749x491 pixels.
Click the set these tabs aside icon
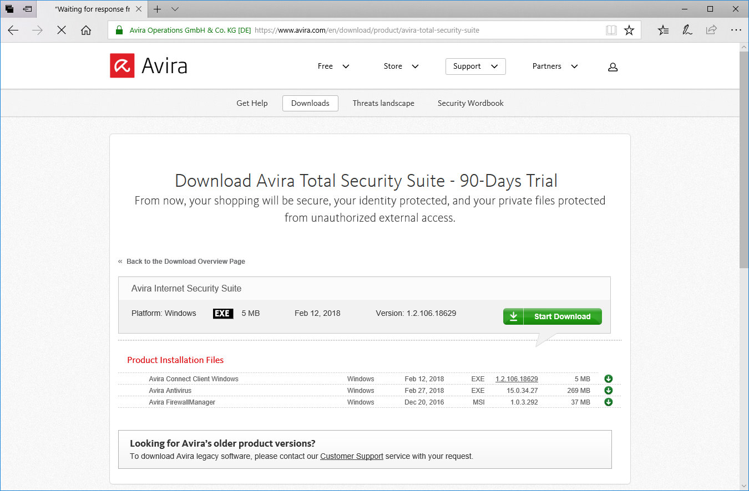coord(27,9)
